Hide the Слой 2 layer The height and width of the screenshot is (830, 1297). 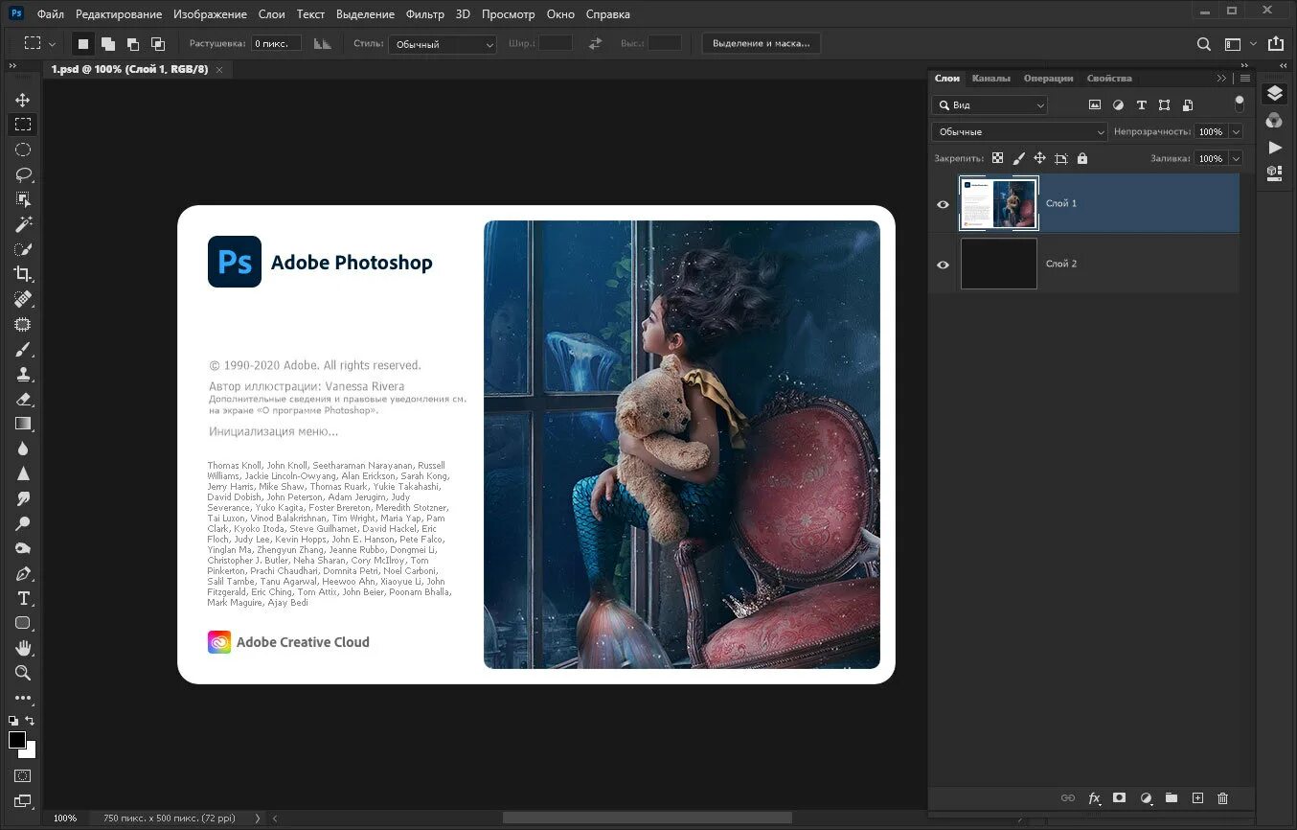click(943, 265)
